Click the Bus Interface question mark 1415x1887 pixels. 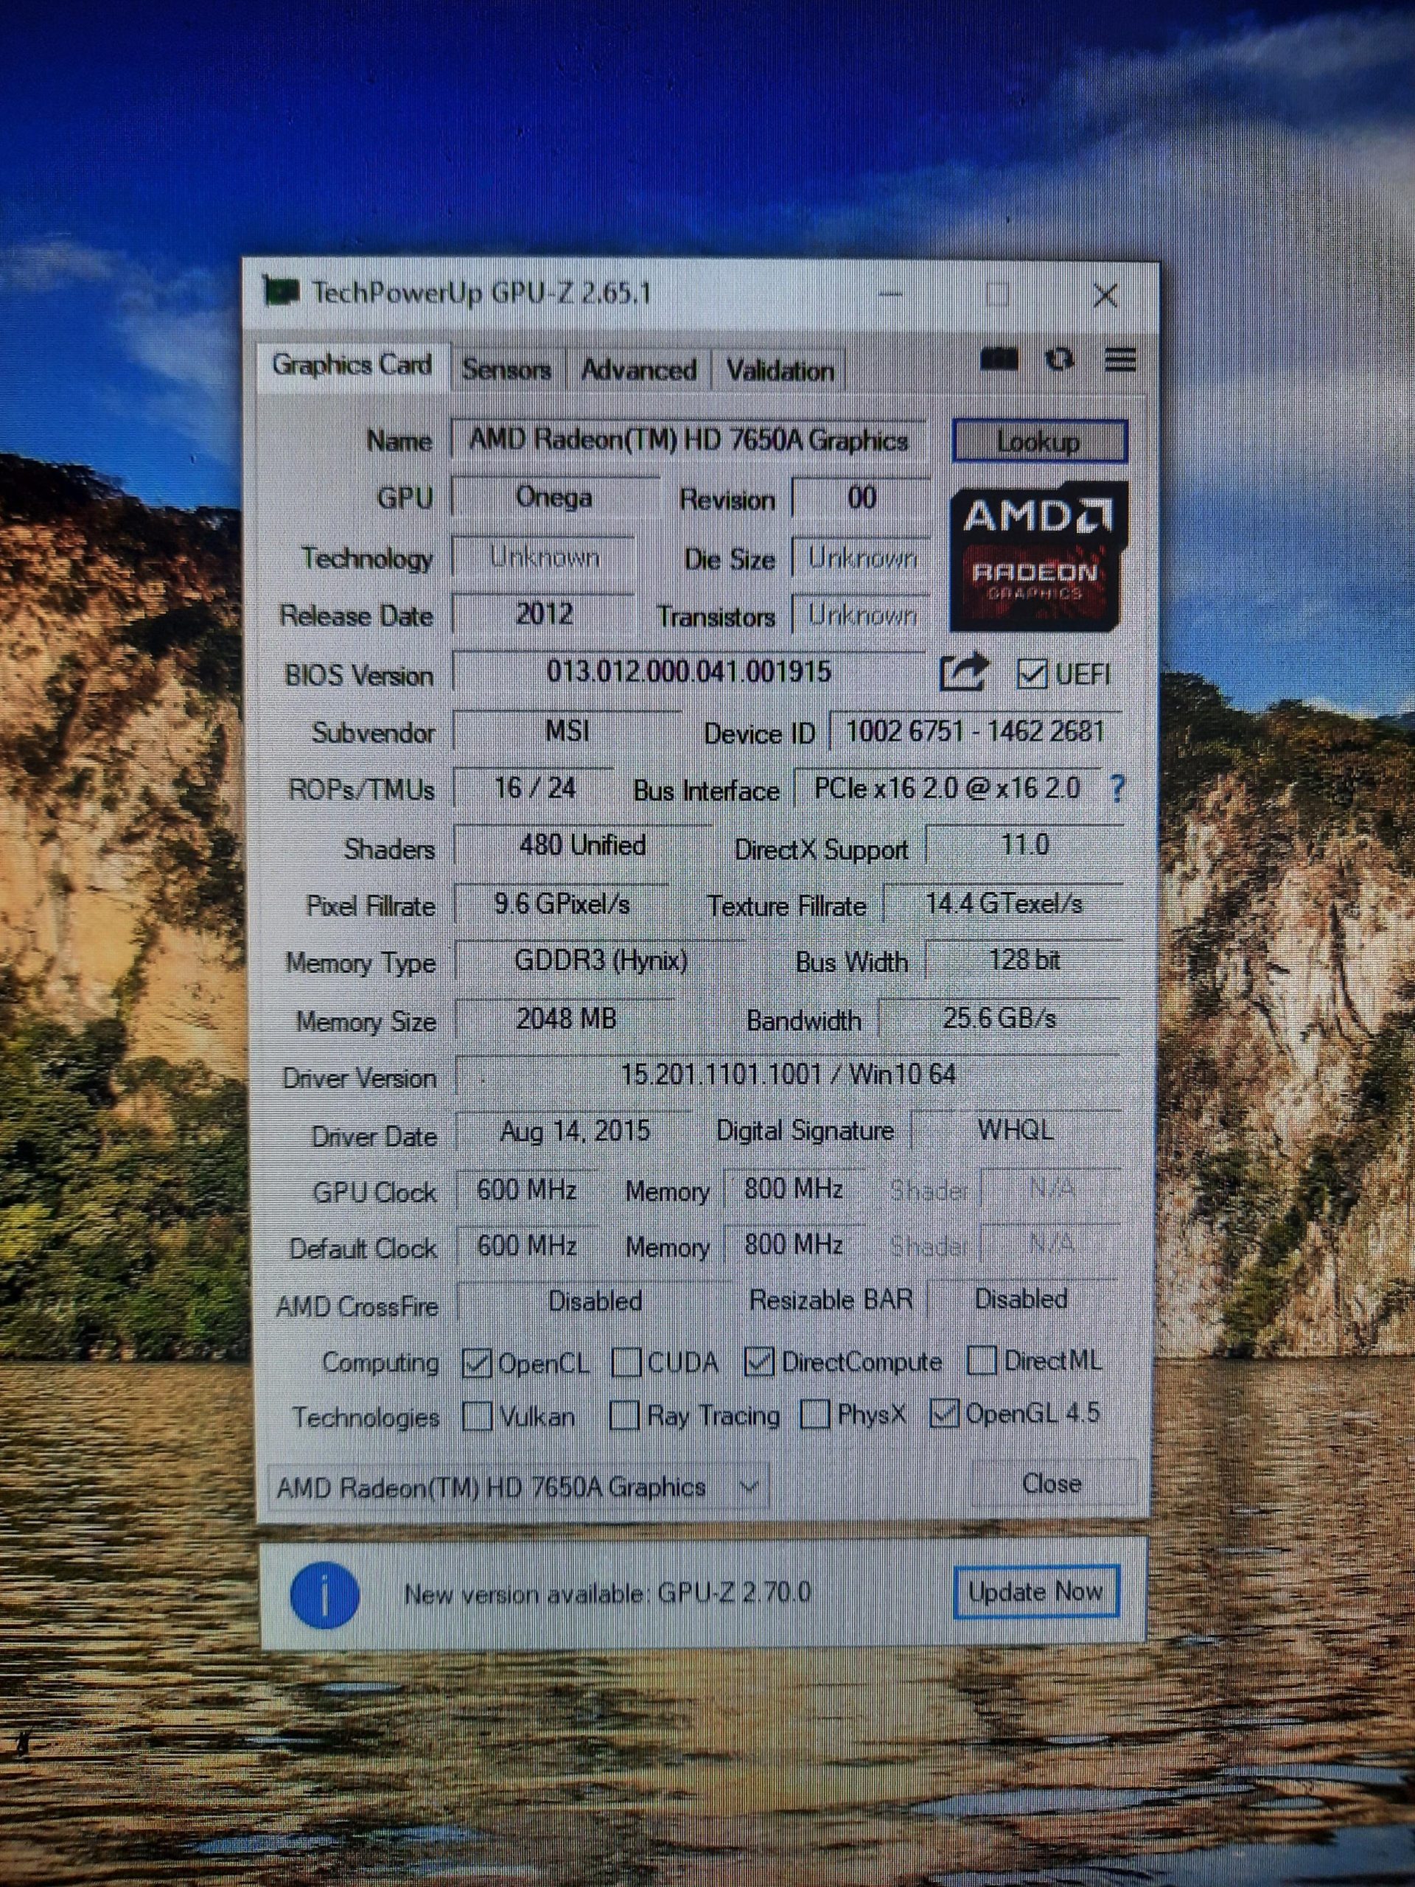pos(1117,789)
